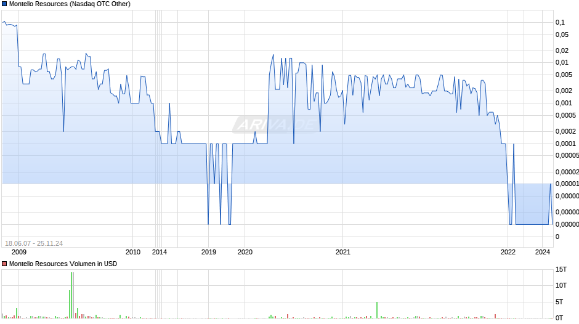Click the 2020 x-axis label
Viewport: 579px width, 324px height.
tap(245, 252)
